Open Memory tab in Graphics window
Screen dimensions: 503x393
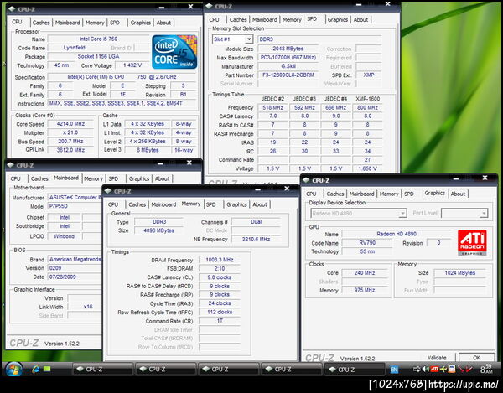coord(389,194)
